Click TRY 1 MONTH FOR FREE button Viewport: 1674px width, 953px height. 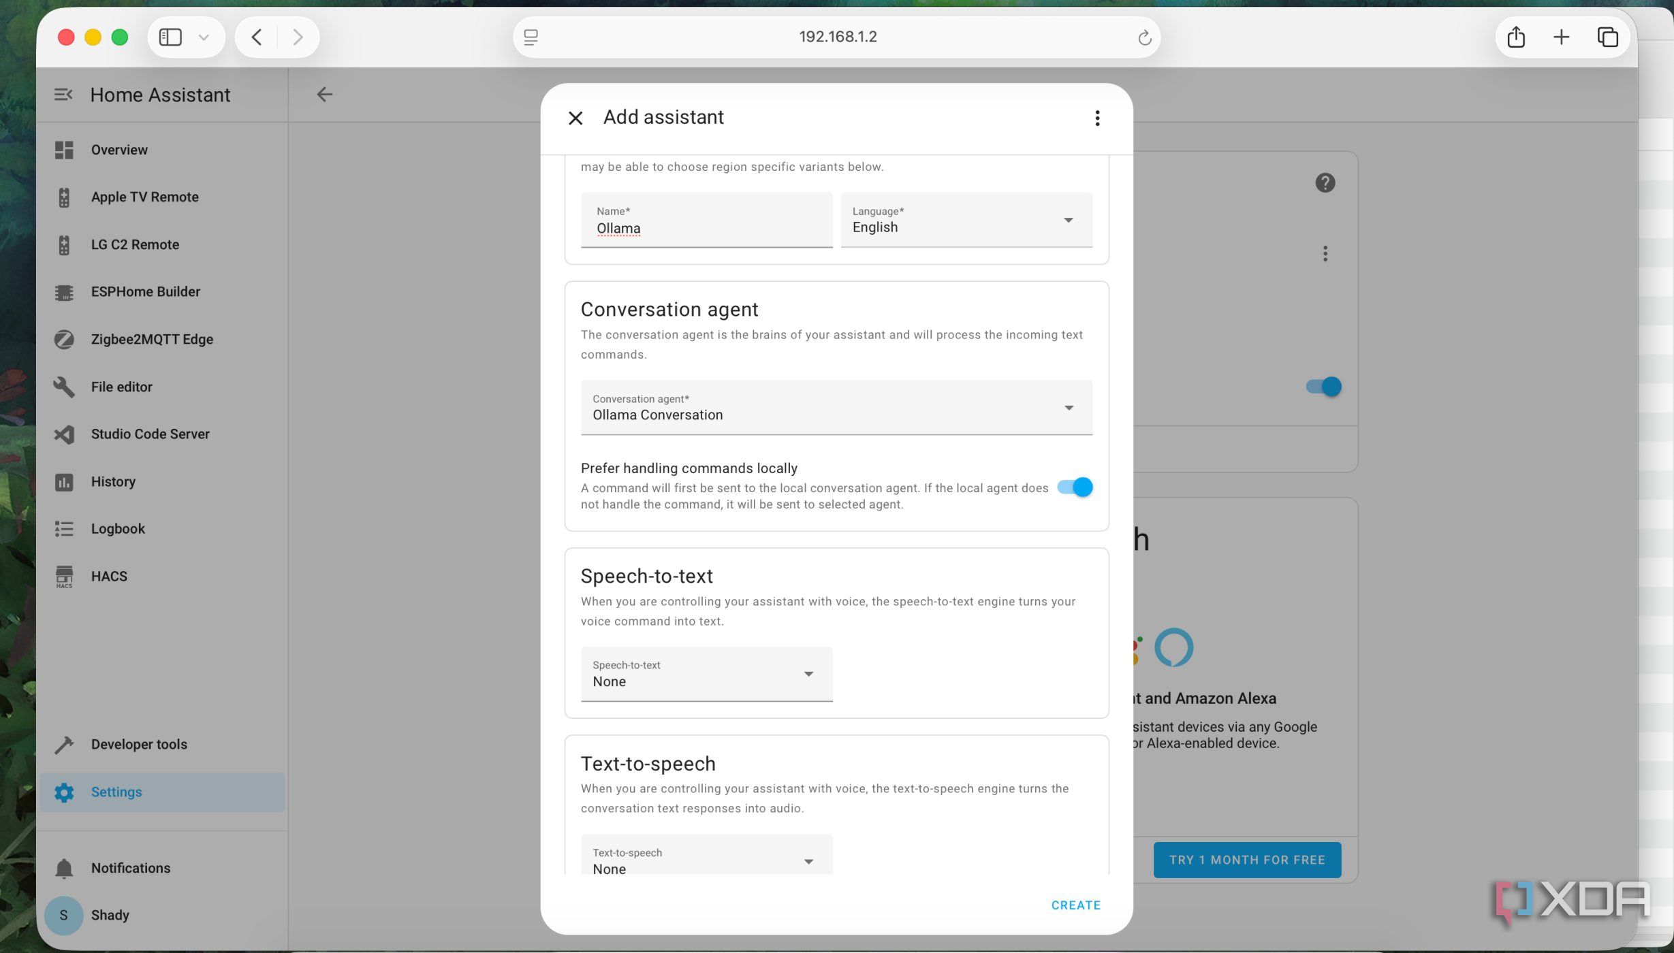coord(1247,860)
